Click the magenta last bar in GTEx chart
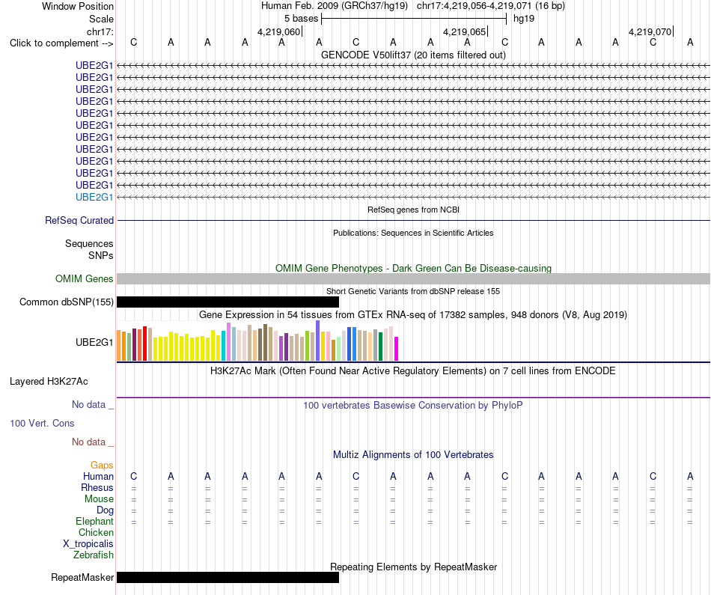Image resolution: width=711 pixels, height=595 pixels. click(397, 349)
